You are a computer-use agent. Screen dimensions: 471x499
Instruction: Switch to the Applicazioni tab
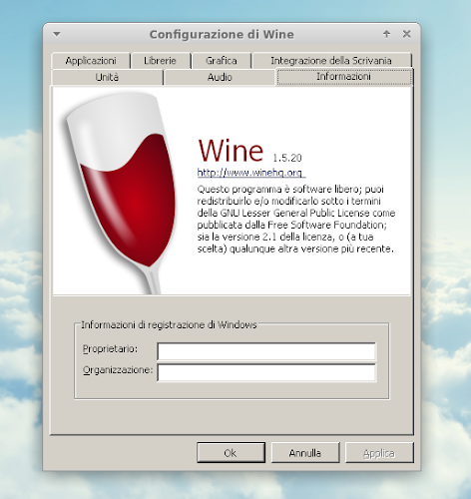click(x=91, y=61)
